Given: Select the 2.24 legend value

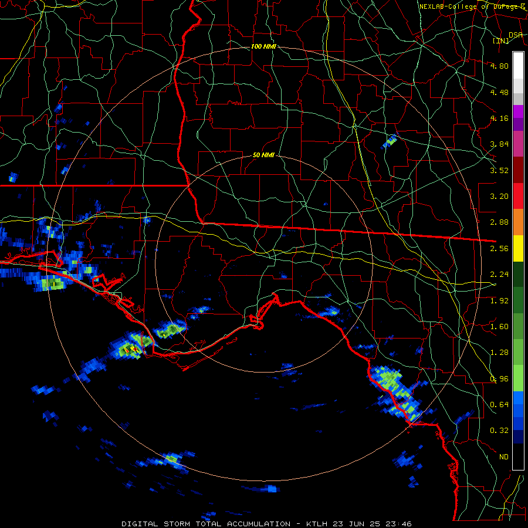Looking at the screenshot, I should [x=499, y=275].
